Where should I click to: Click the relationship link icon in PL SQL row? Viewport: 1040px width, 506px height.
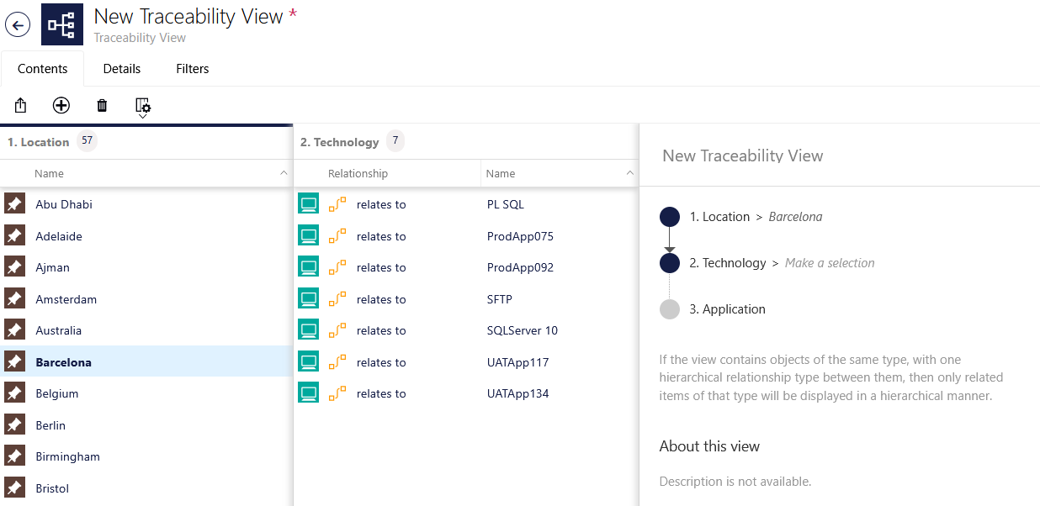337,204
